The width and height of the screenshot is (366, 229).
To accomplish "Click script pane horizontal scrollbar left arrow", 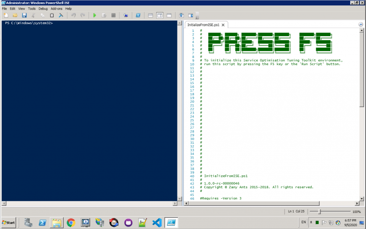I will pos(186,204).
